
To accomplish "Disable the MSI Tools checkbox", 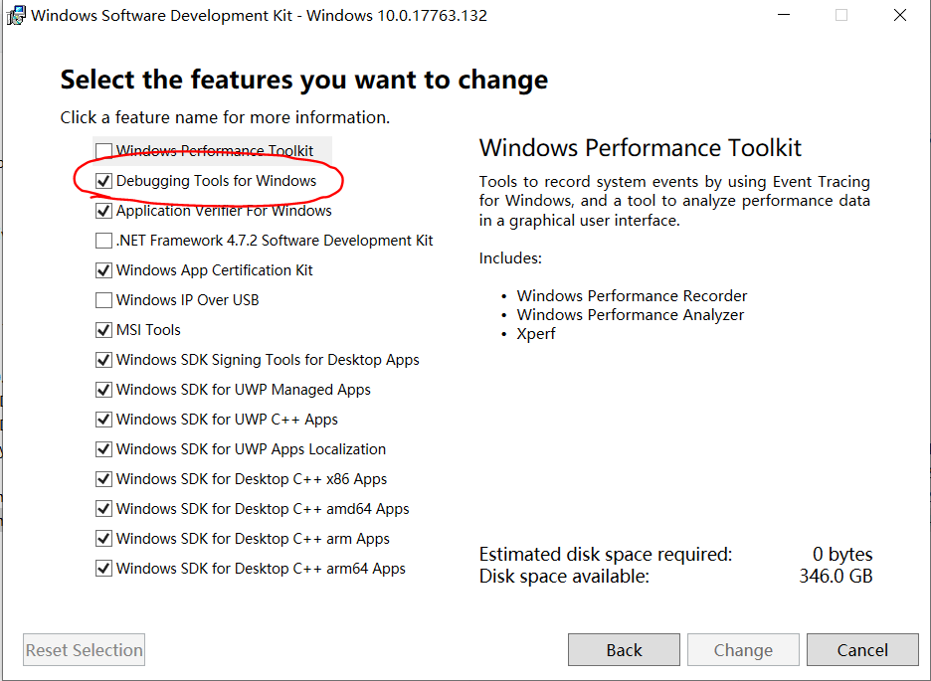I will [x=103, y=329].
